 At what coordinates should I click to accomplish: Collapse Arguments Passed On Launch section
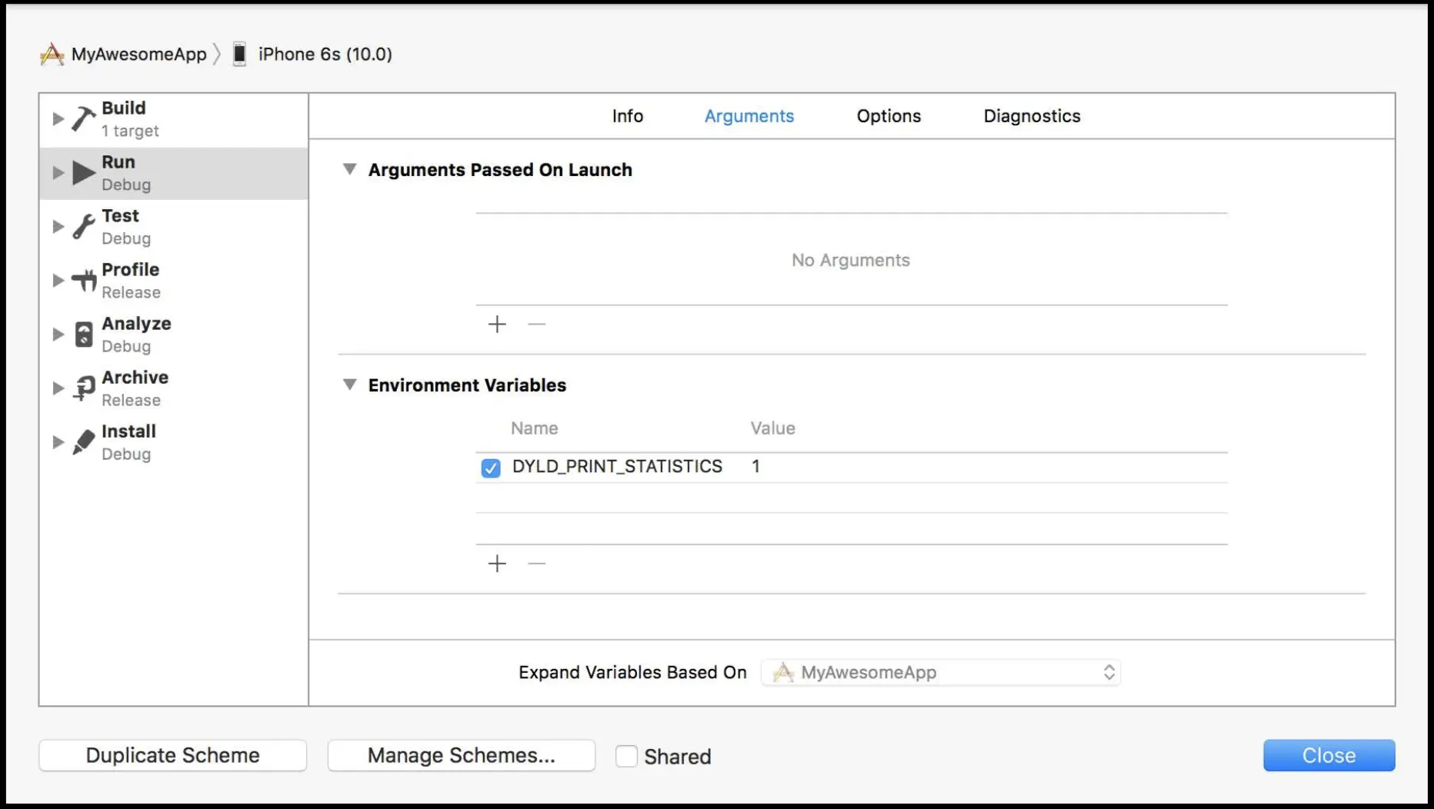(349, 169)
